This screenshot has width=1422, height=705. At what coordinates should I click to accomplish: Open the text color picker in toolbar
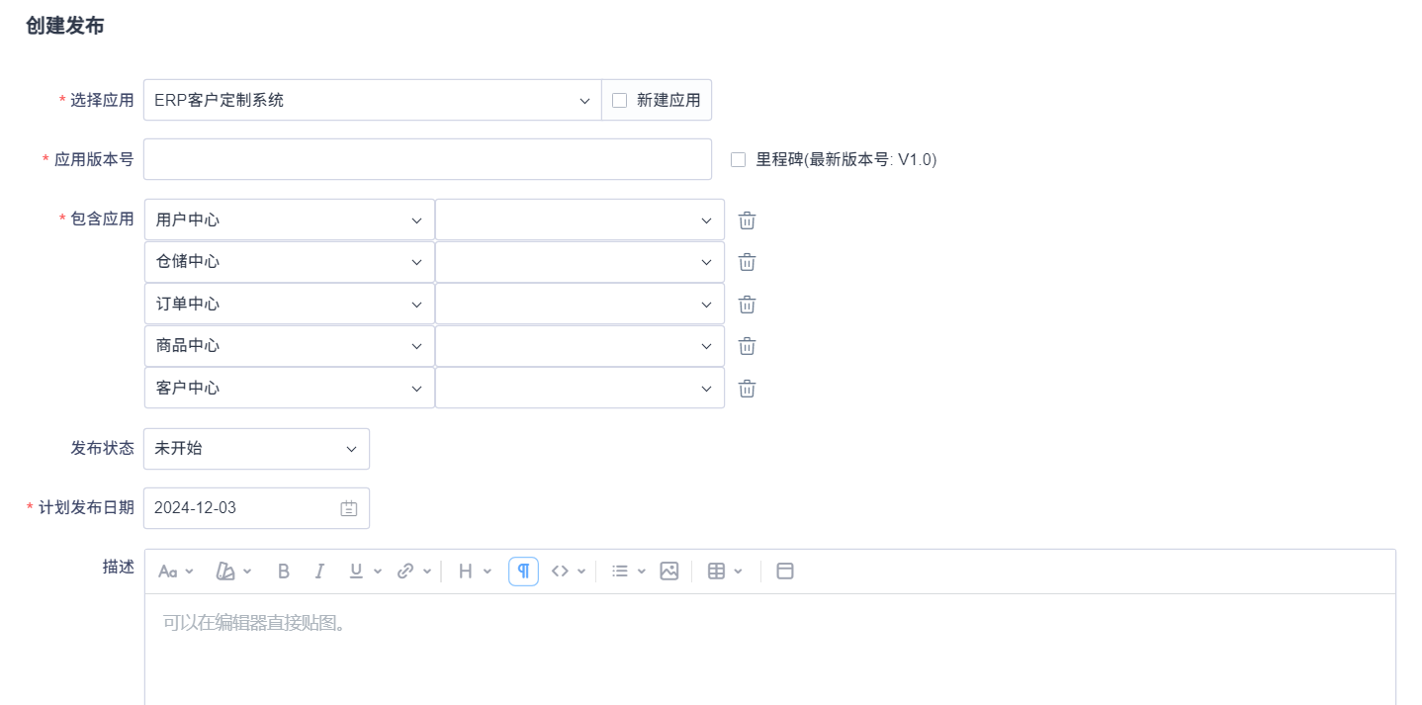pyautogui.click(x=233, y=572)
